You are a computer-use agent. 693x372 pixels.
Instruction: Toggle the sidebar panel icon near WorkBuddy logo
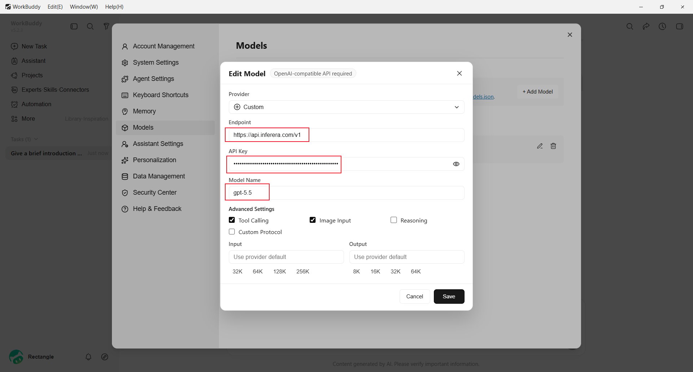tap(74, 26)
